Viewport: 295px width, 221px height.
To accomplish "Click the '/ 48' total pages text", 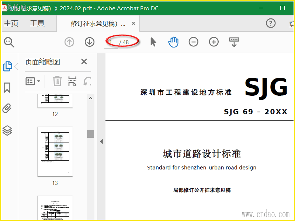I will click(x=124, y=42).
